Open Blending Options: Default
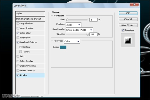 click(x=30, y=19)
